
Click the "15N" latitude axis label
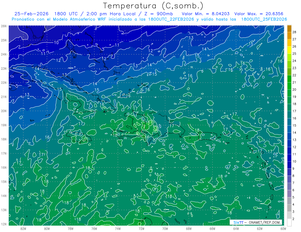(x=4, y=182)
